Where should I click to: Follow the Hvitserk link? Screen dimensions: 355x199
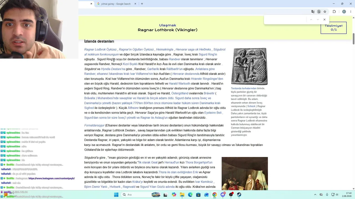115,187
